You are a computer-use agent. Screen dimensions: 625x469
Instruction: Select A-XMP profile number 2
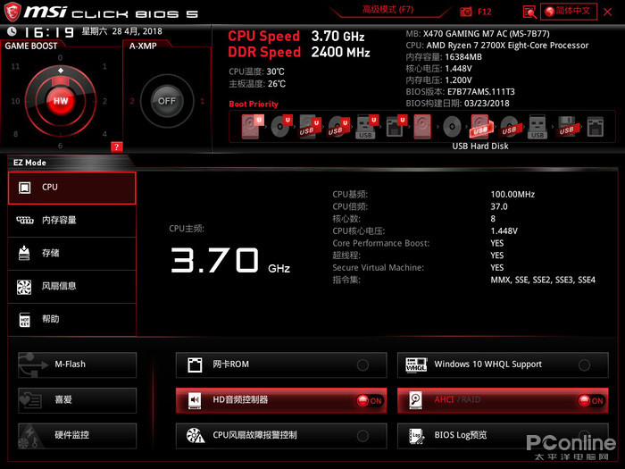(132, 101)
